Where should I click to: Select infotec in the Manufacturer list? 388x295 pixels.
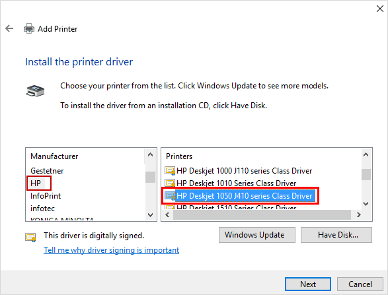42,209
